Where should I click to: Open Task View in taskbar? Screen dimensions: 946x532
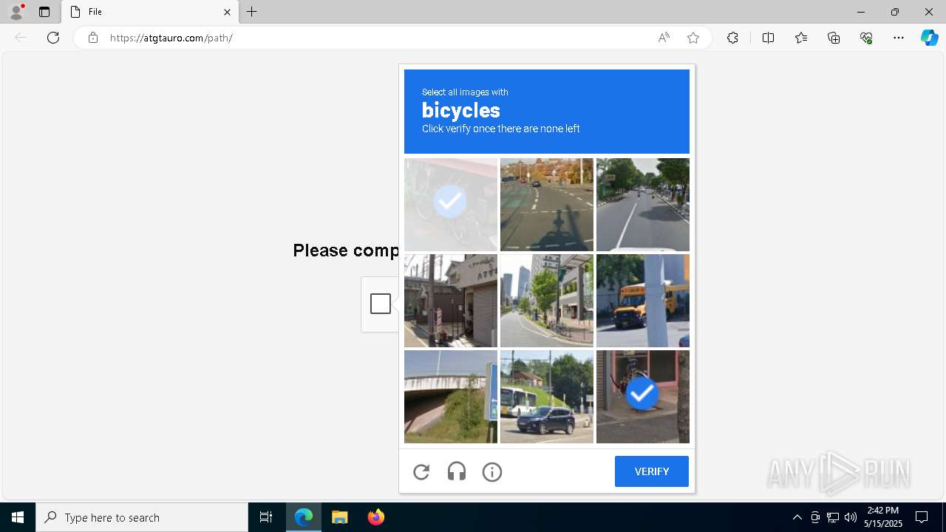coord(266,517)
